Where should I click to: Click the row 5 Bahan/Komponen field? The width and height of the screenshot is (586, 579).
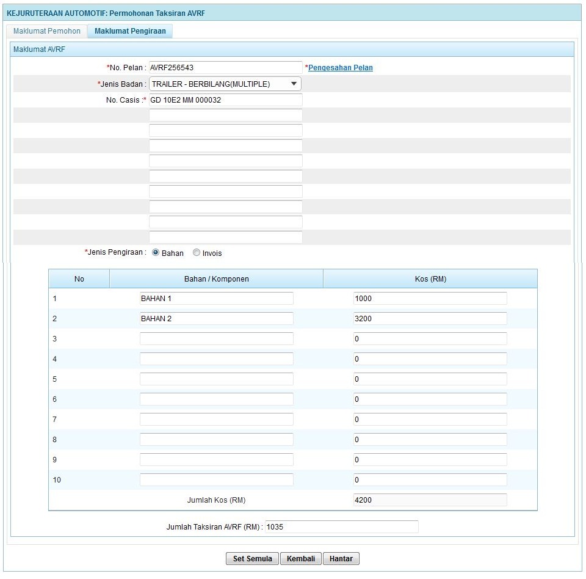(216, 379)
